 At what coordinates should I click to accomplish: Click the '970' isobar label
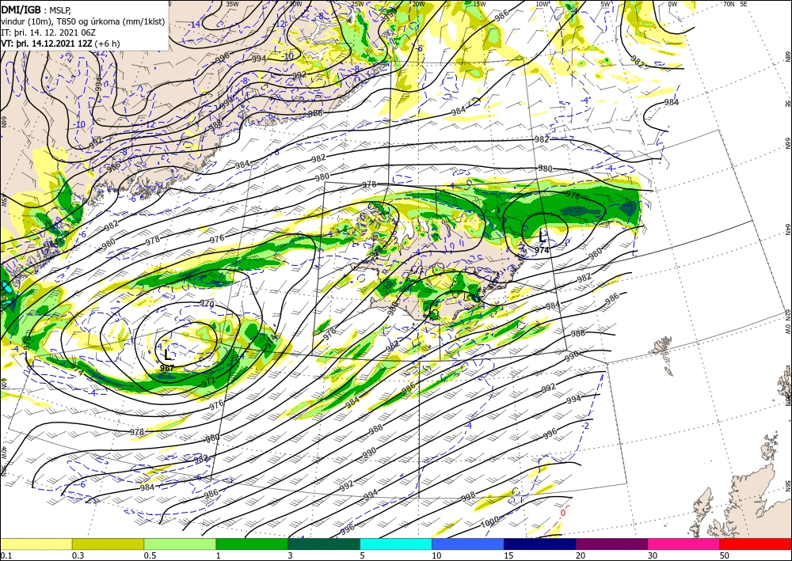tap(207, 304)
